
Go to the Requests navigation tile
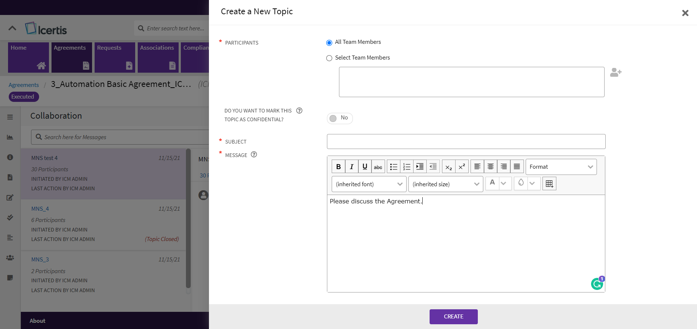pos(115,57)
